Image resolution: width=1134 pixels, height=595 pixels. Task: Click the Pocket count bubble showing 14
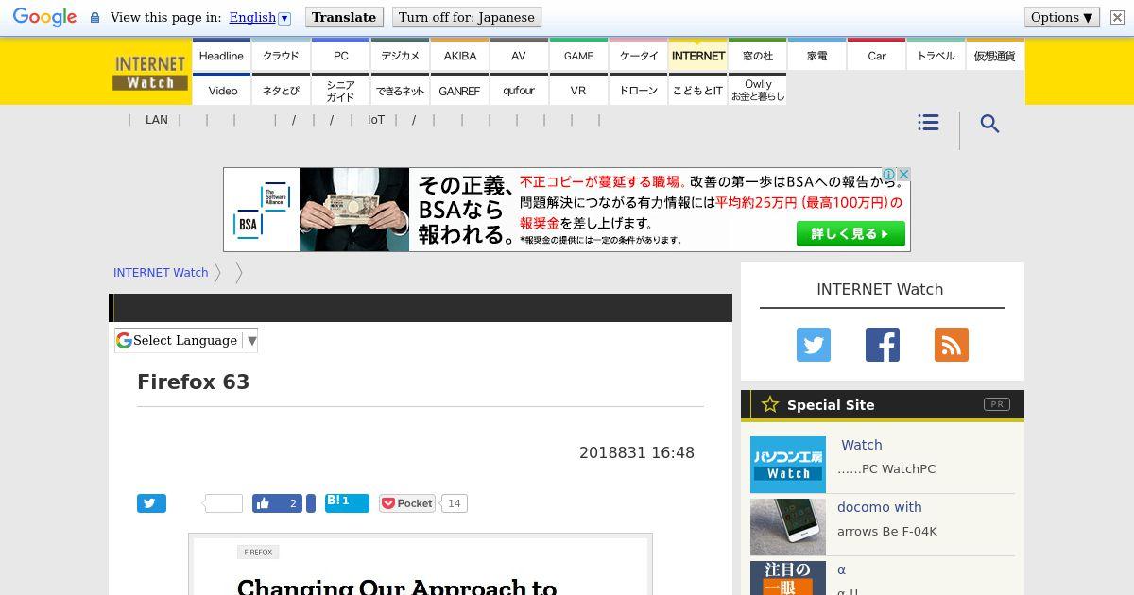pos(455,503)
